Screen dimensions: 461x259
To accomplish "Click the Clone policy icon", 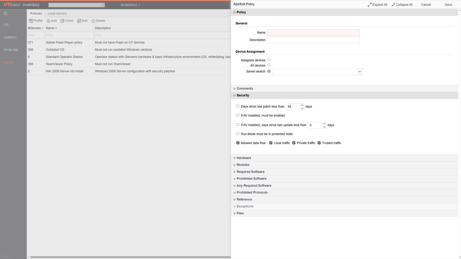I will click(x=62, y=21).
